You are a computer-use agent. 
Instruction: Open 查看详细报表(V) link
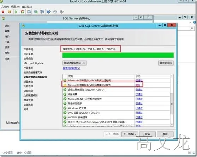(71, 68)
